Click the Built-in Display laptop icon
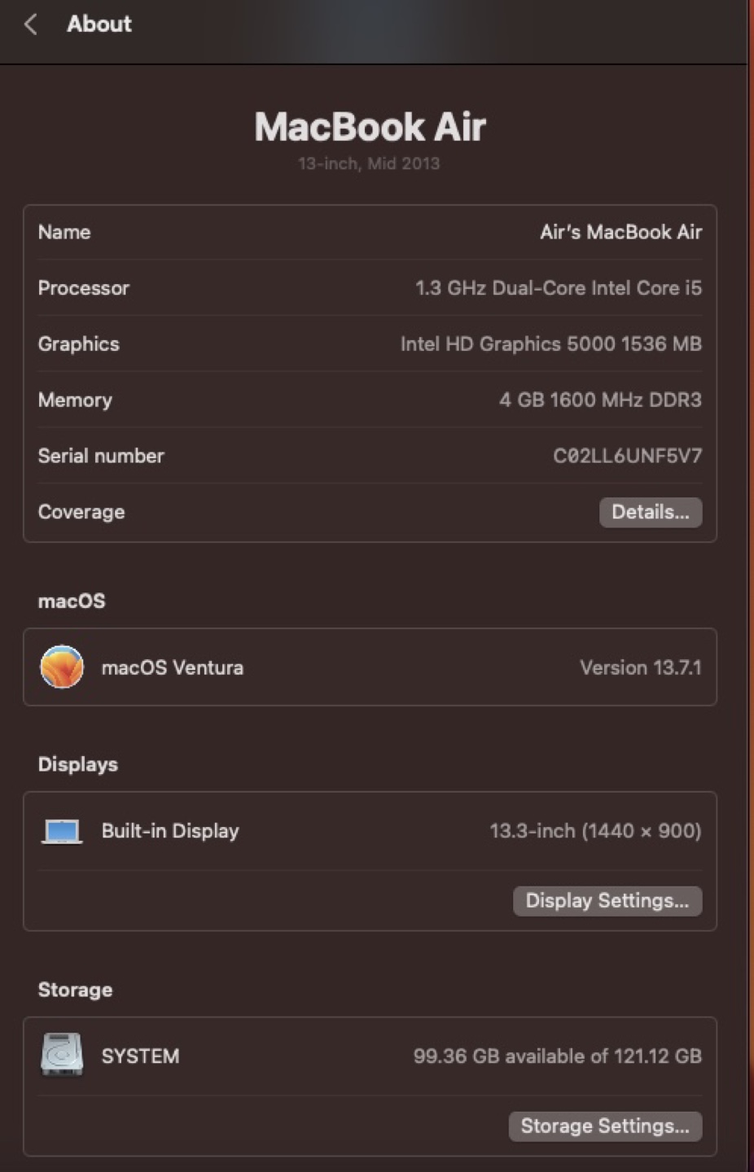 [x=62, y=832]
